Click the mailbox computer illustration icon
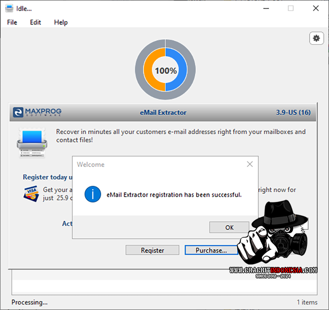This screenshot has width=329, height=310. (32, 142)
